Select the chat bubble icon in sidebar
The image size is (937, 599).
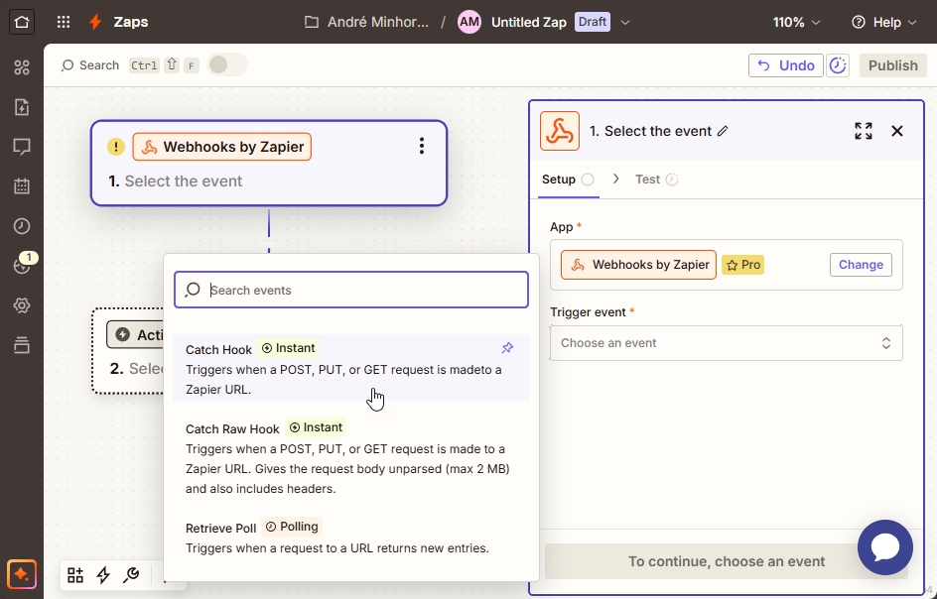click(x=22, y=147)
